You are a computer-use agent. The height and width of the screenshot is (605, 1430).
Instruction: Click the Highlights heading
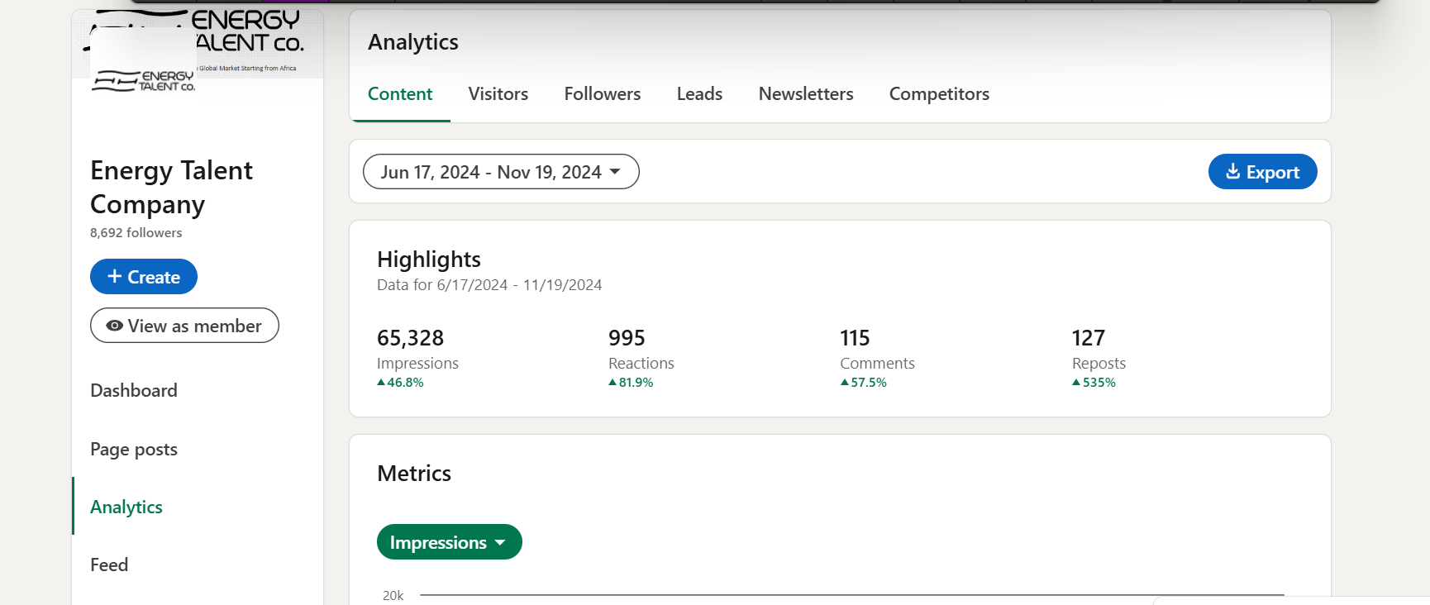coord(429,260)
